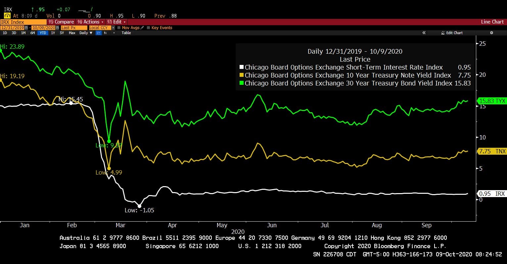Screen dimensions: 507x264
Task: Click the Edit Chart button
Action: point(452,33)
